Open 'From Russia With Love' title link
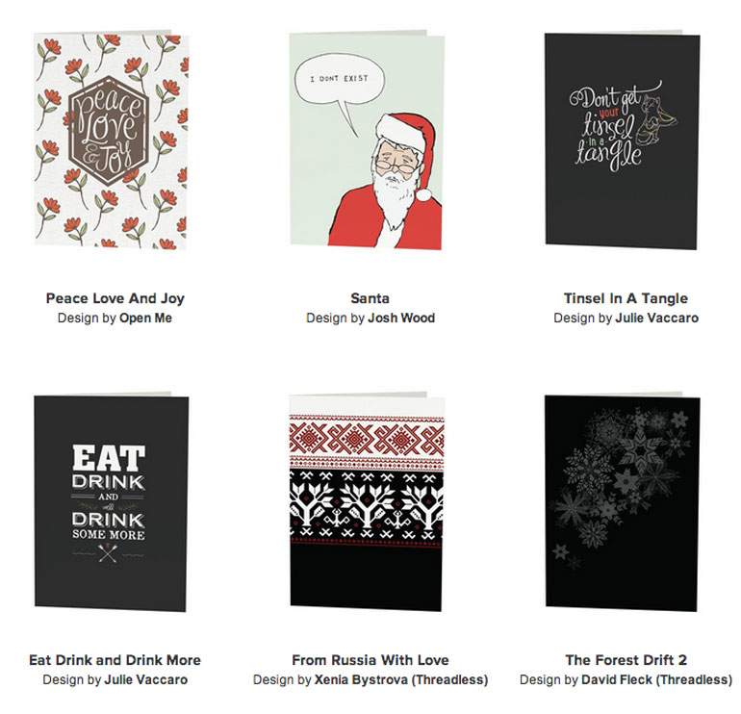This screenshot has height=714, width=741. [x=370, y=660]
